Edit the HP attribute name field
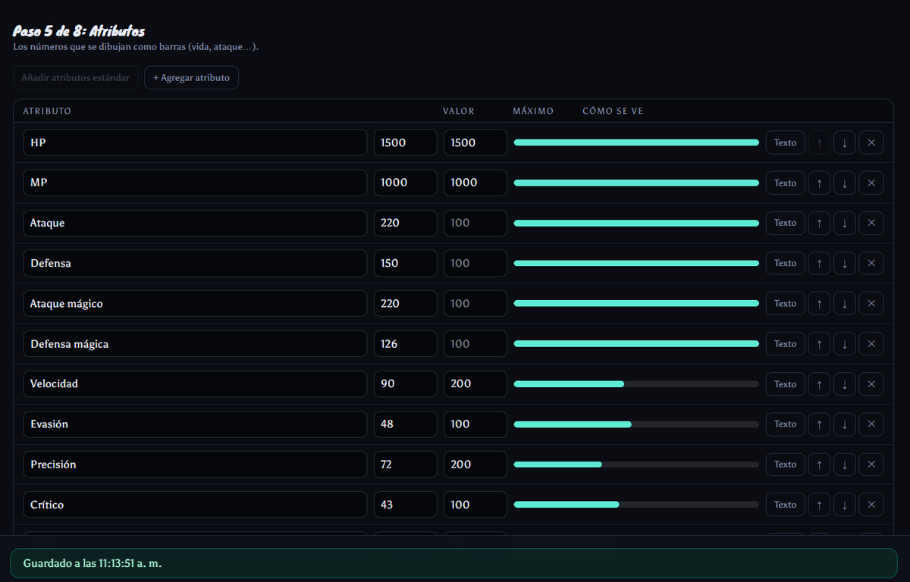Viewport: 910px width, 582px height. click(x=195, y=142)
